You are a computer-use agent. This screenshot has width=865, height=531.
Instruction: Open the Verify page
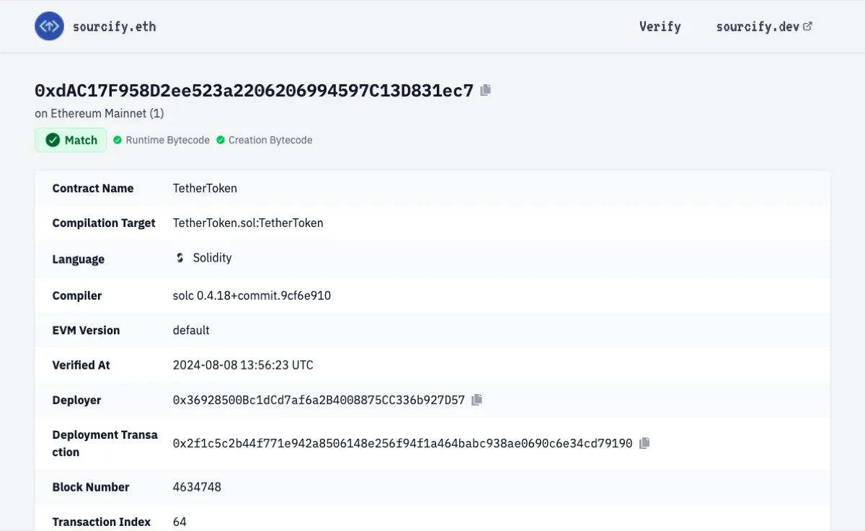pyautogui.click(x=660, y=27)
